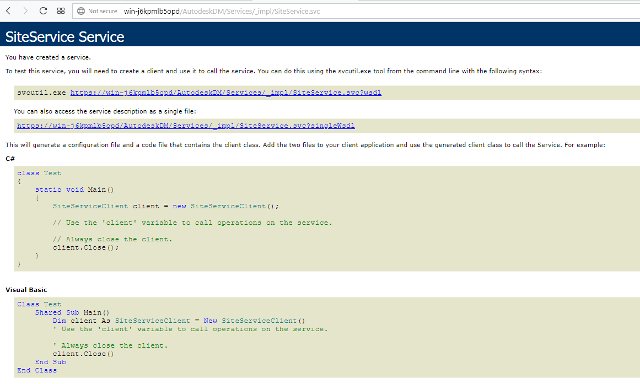This screenshot has height=384, width=640.
Task: Click 'static void Main()' line
Action: [74, 190]
